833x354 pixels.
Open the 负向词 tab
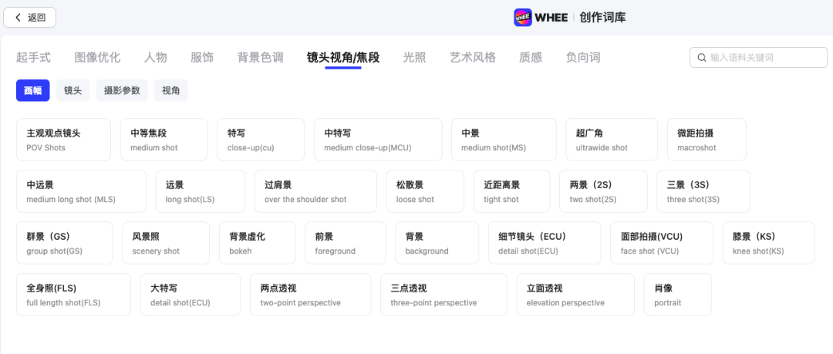(582, 57)
